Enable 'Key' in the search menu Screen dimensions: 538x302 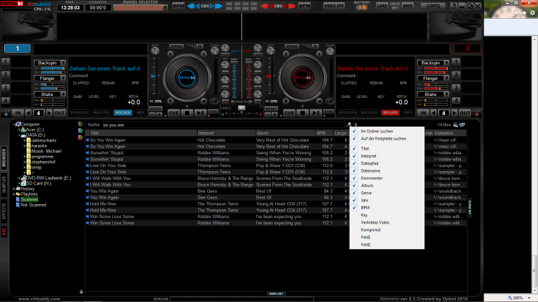pos(387,215)
